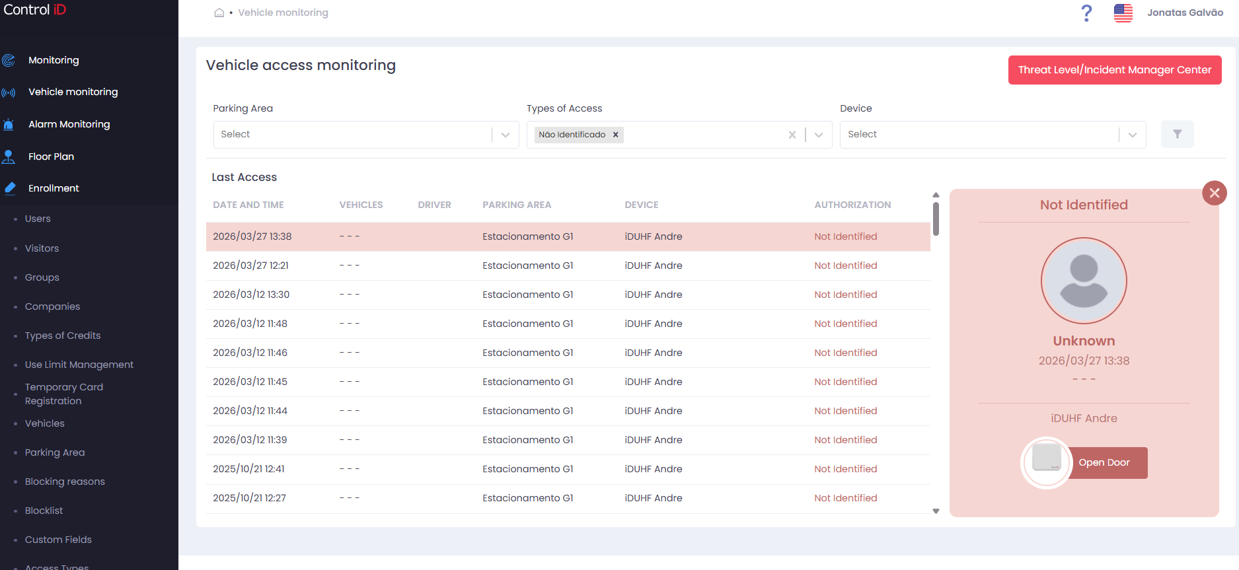Viewport: 1239px width, 570px height.
Task: Select the 2026/03/12 13:30 access row
Action: [568, 295]
